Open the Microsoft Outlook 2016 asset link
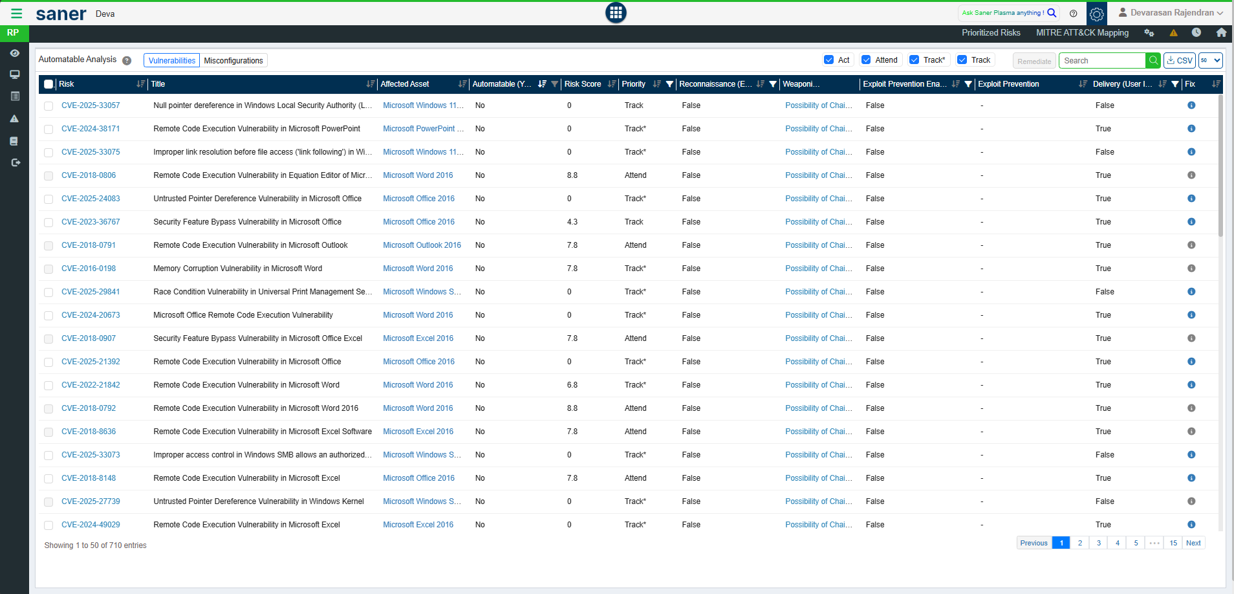Image resolution: width=1234 pixels, height=594 pixels. (422, 245)
